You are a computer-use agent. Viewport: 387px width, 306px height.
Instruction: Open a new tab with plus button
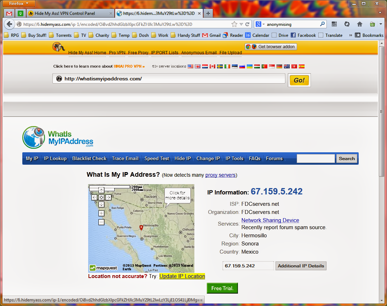208,13
